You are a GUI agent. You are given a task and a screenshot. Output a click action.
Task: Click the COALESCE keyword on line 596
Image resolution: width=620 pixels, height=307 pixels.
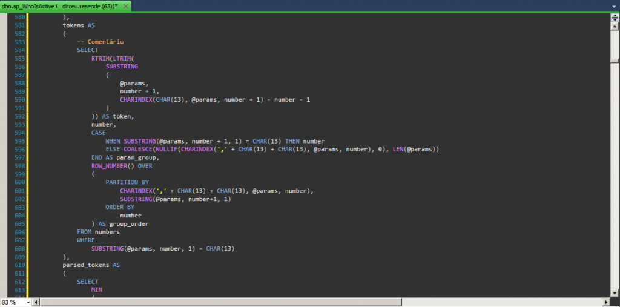tap(142, 149)
